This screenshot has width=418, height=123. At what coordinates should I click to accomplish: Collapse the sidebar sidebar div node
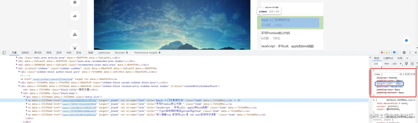[17, 68]
